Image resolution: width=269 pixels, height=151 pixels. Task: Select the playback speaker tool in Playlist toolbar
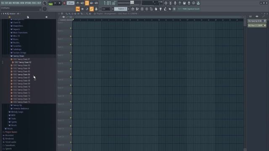[90, 14]
